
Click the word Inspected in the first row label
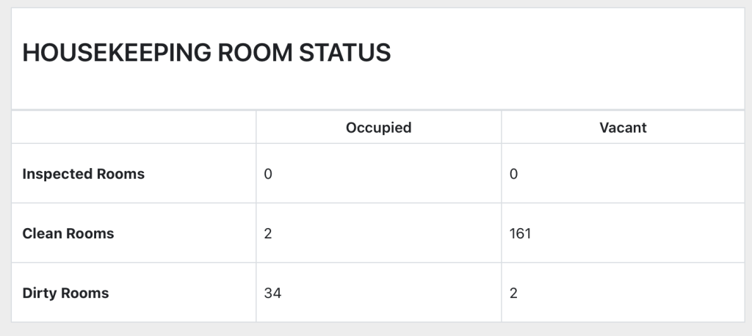coord(57,175)
